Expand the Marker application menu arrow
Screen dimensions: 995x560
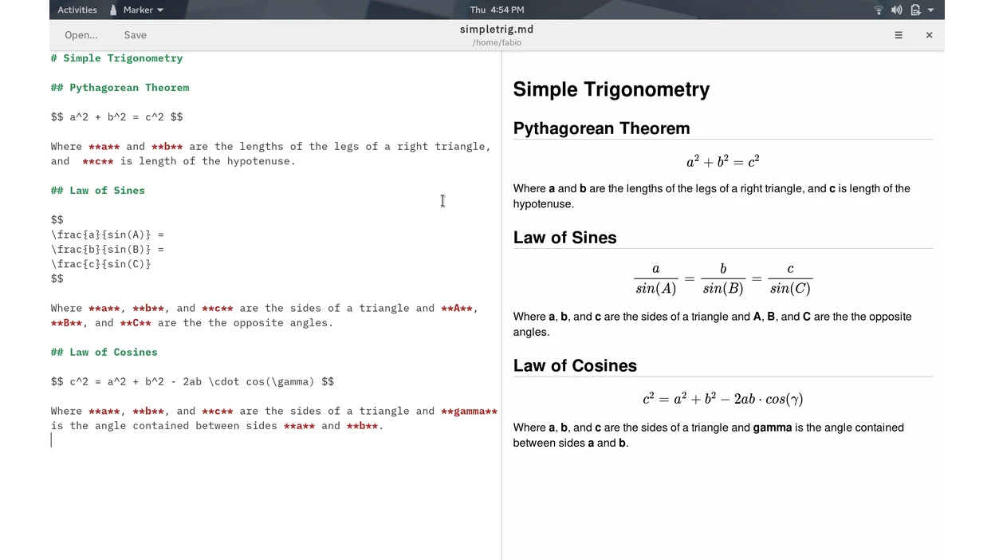pos(160,10)
